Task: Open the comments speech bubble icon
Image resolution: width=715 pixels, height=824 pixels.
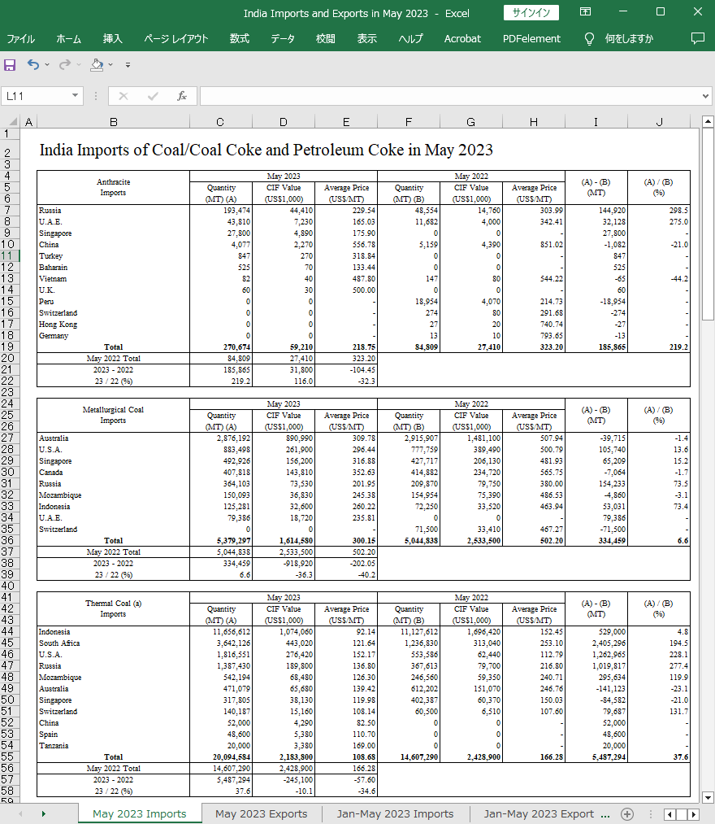Action: point(698,38)
